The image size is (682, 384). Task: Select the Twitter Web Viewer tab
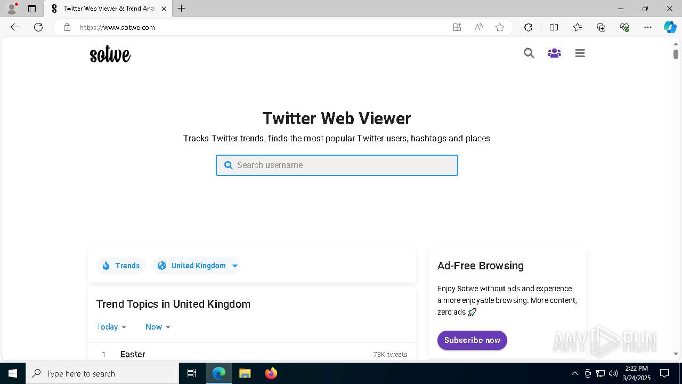108,9
